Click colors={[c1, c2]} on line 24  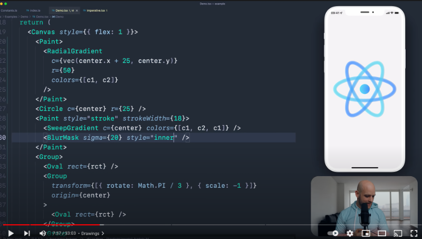tap(85, 80)
